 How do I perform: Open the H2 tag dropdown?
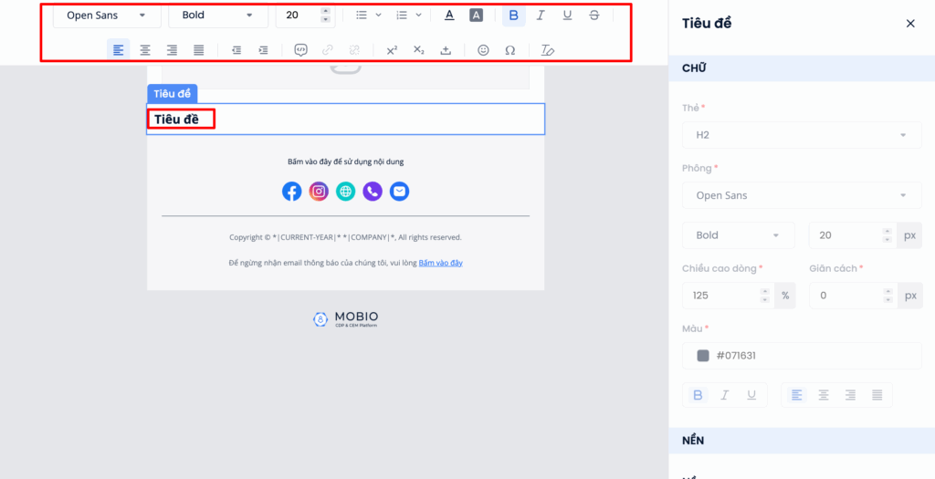tap(802, 135)
